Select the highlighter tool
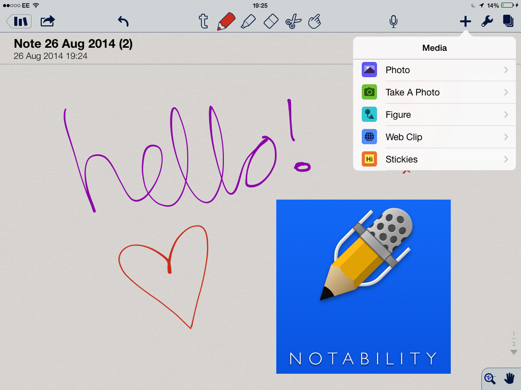Image resolution: width=521 pixels, height=390 pixels. (248, 21)
